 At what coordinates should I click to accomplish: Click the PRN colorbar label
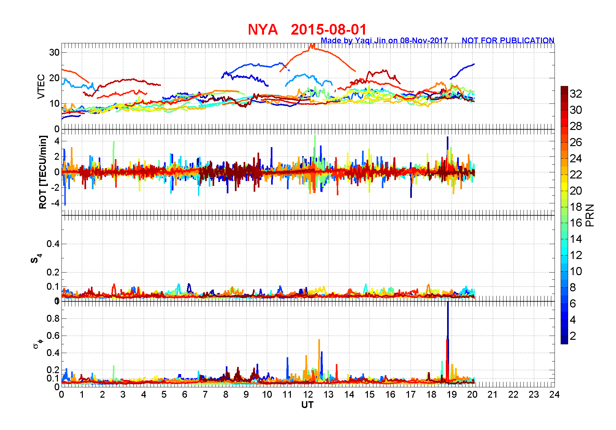(x=590, y=215)
